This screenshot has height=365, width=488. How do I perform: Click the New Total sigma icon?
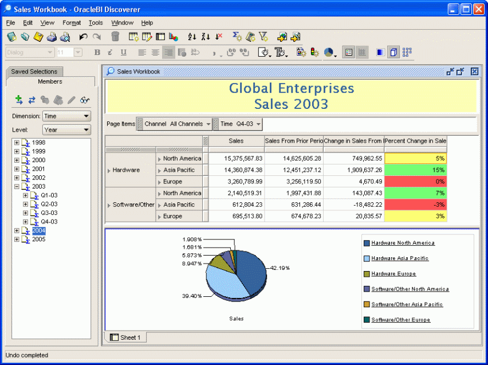pyautogui.click(x=237, y=37)
